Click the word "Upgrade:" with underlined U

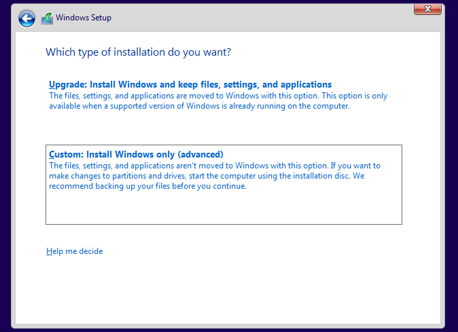67,85
